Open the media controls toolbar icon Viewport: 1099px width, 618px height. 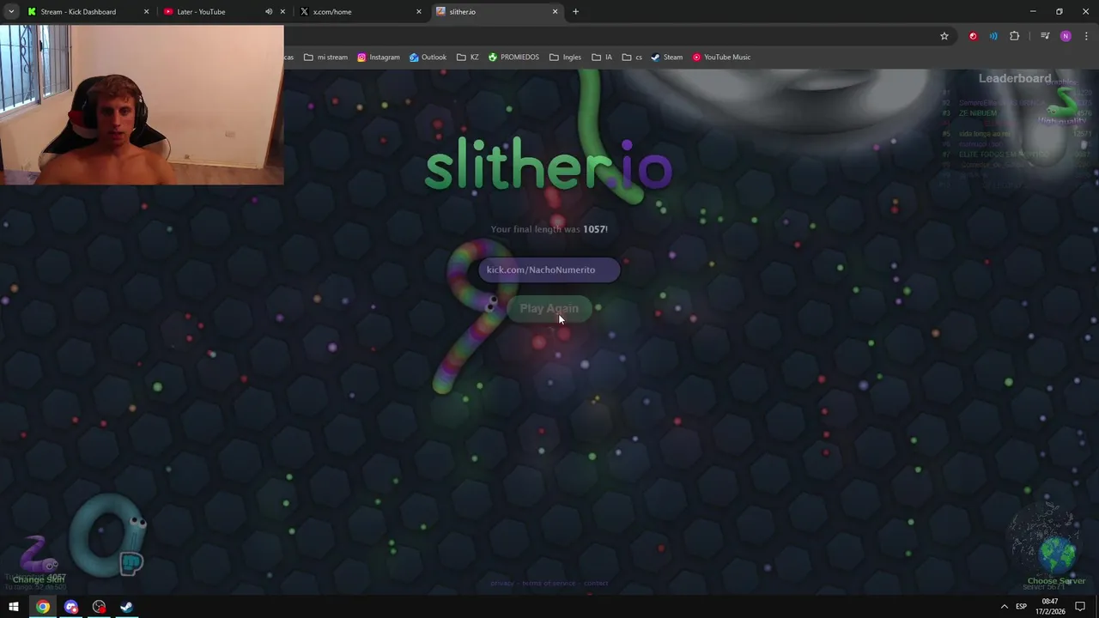1045,36
